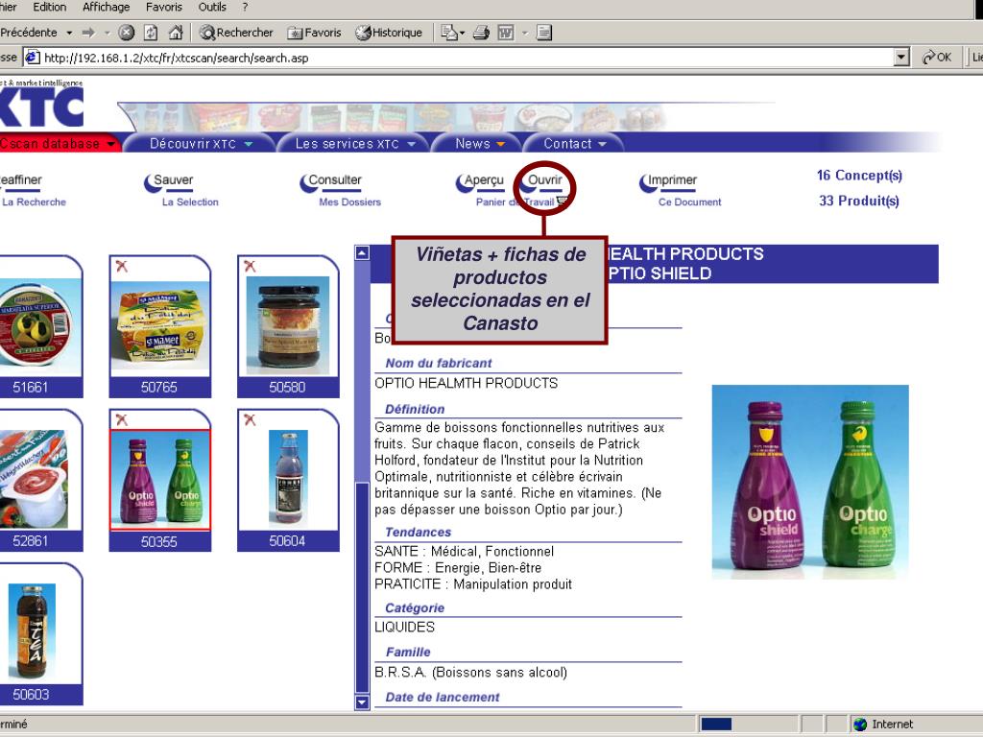Click the product detail scroll down arrow
This screenshot has width=983, height=737.
point(362,701)
